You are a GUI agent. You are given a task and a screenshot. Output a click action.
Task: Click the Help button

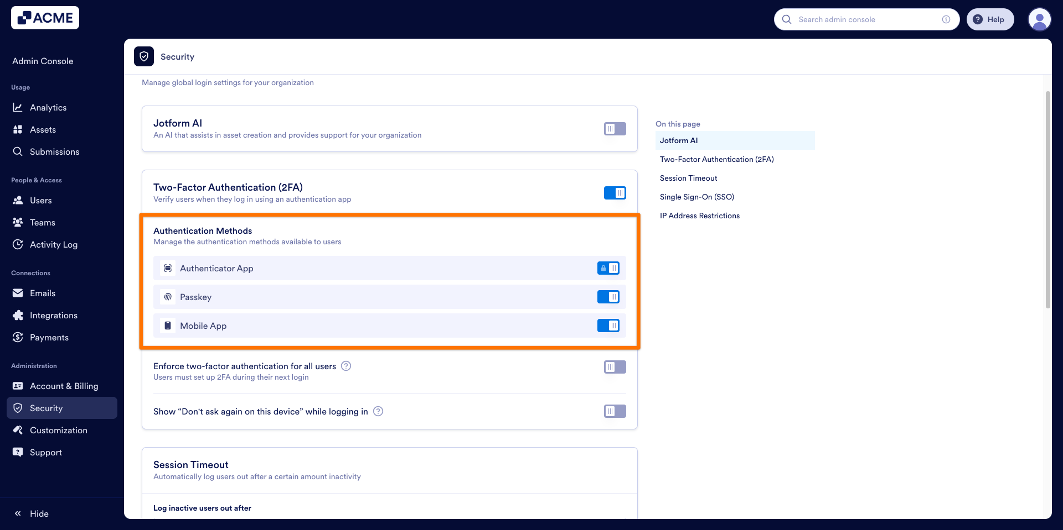(990, 19)
